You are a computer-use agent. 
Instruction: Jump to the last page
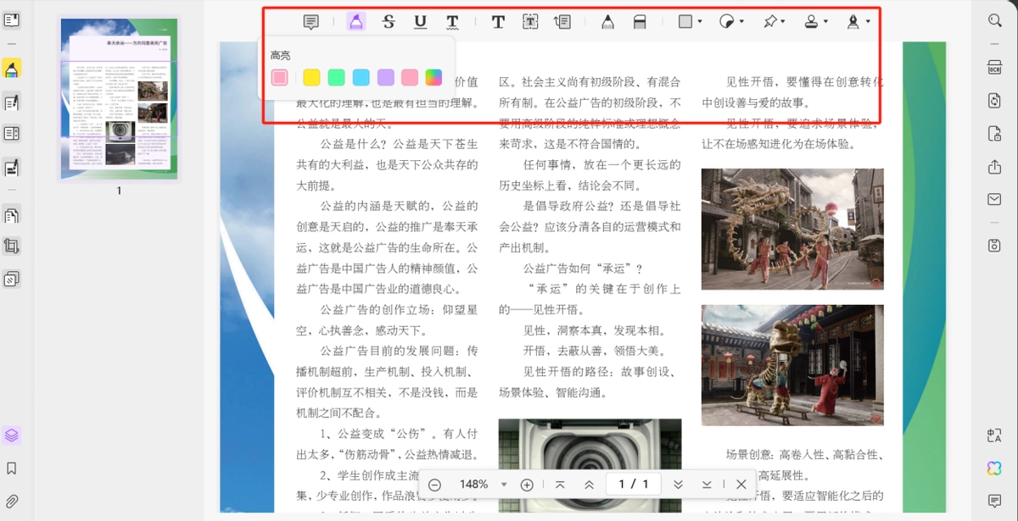point(707,485)
